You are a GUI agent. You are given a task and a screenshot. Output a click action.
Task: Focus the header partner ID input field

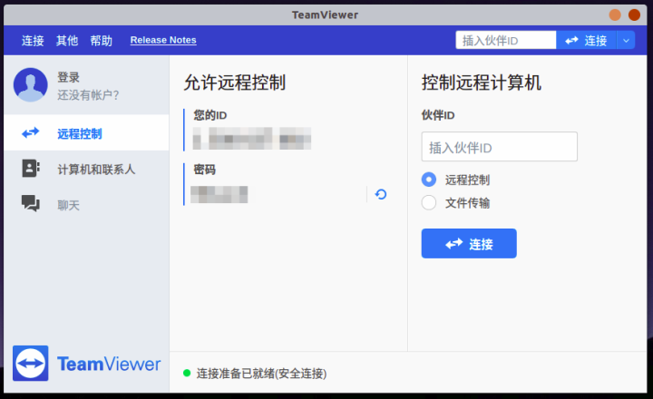pos(506,41)
